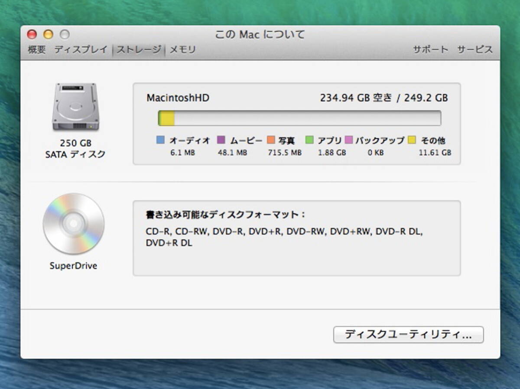Click the 6.1 MB audio value
520x389 pixels.
click(x=182, y=153)
